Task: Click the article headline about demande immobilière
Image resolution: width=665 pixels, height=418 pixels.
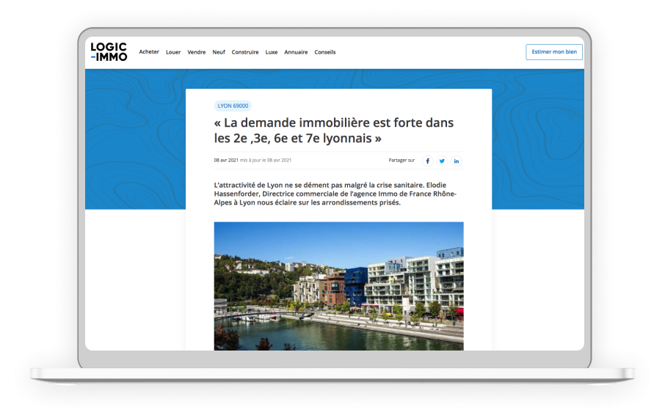Action: pos(334,130)
